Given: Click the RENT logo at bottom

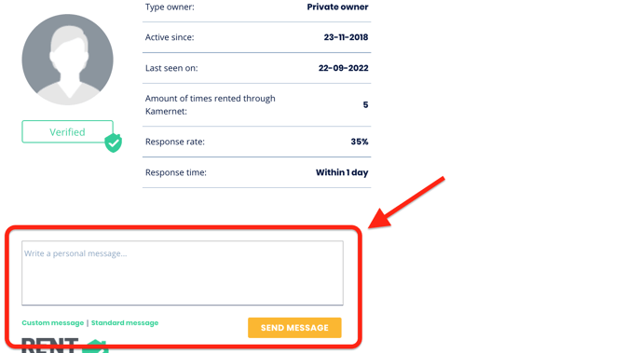Looking at the screenshot, I should pos(50,346).
